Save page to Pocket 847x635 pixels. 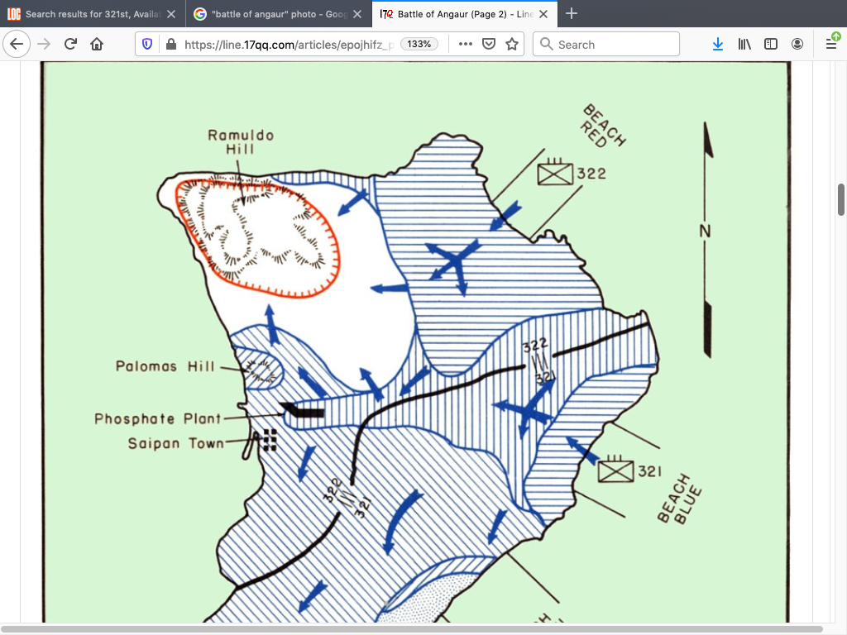click(489, 45)
